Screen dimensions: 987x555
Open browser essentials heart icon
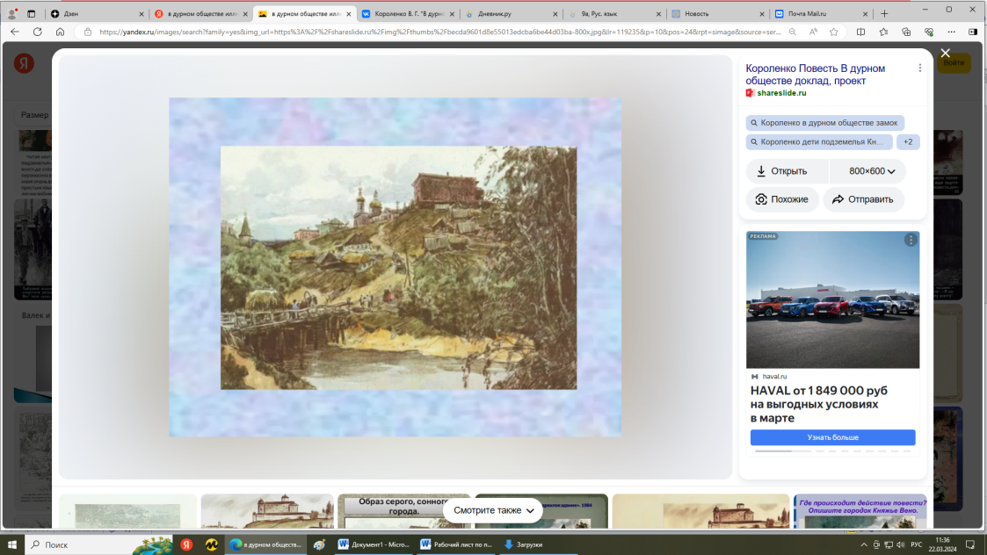click(x=928, y=32)
